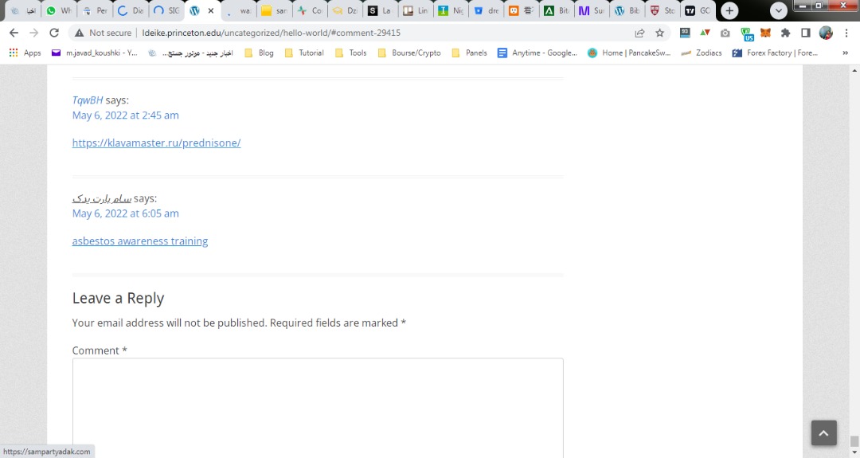Image resolution: width=860 pixels, height=458 pixels.
Task: Open a new tab with the plus button
Action: pos(729,10)
